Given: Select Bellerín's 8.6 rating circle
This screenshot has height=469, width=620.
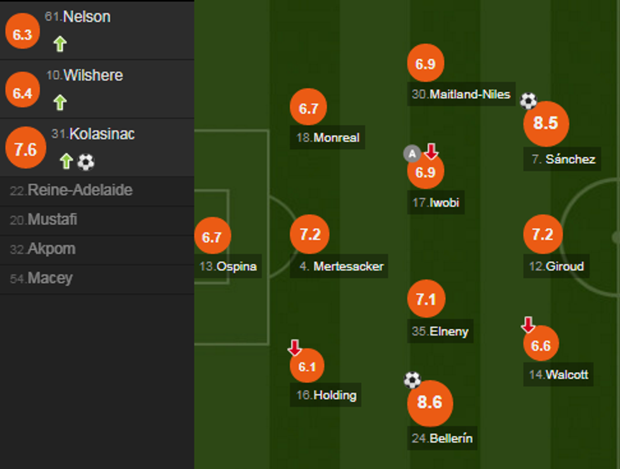Looking at the screenshot, I should pos(430,403).
